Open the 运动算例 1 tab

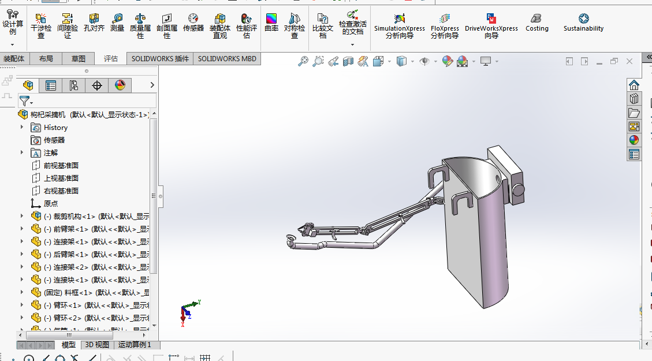coord(135,345)
